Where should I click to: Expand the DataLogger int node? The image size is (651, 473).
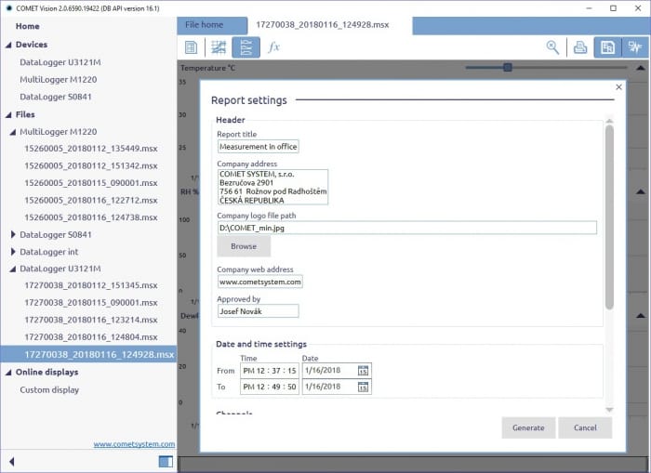tap(13, 252)
